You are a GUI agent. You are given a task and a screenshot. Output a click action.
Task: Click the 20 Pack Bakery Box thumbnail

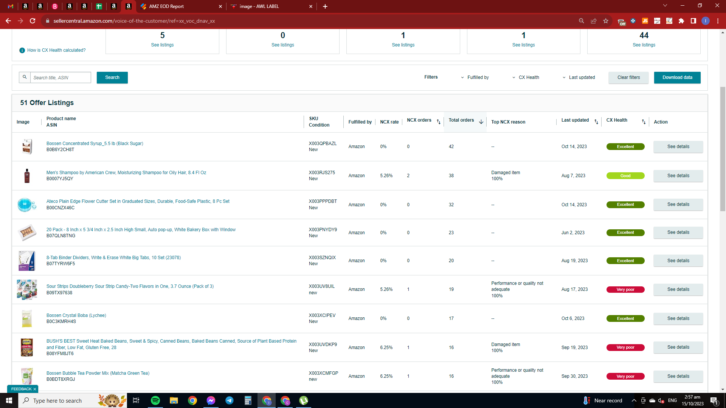click(27, 232)
